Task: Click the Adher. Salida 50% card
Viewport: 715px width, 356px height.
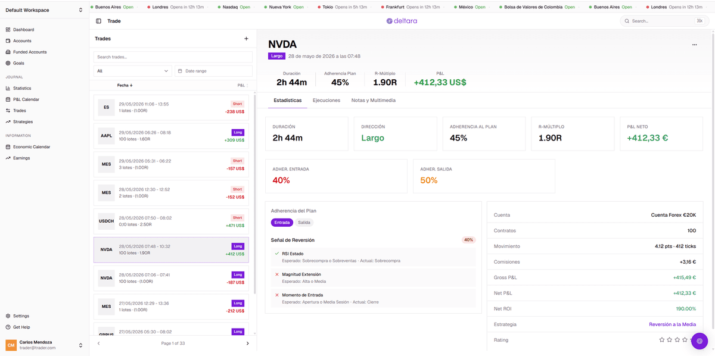Action: tap(484, 176)
